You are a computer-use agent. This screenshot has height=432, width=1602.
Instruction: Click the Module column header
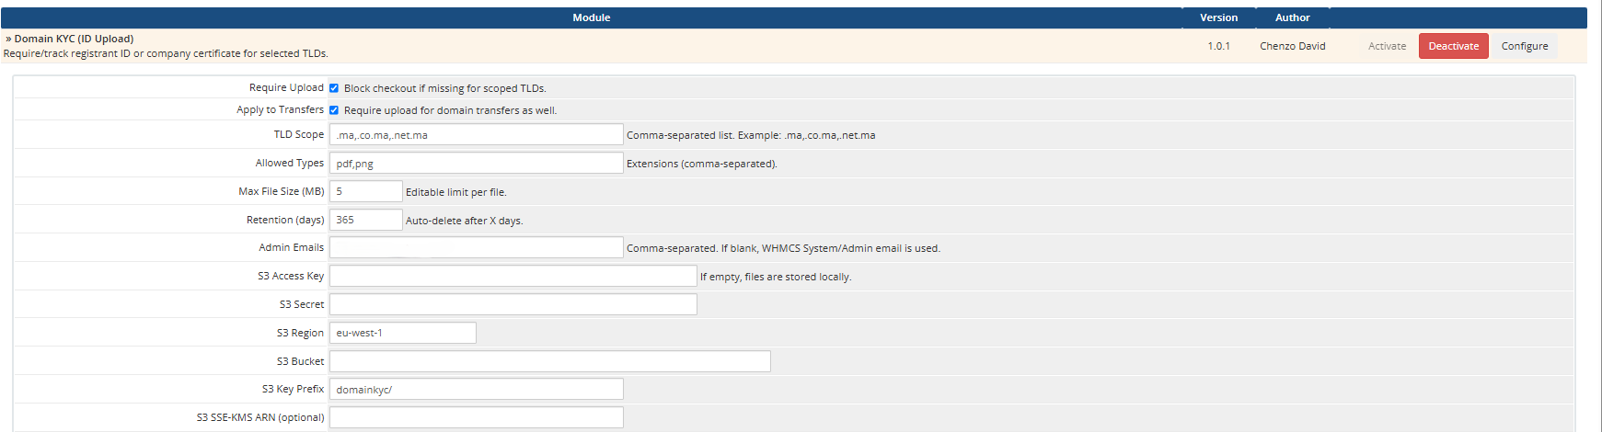591,17
